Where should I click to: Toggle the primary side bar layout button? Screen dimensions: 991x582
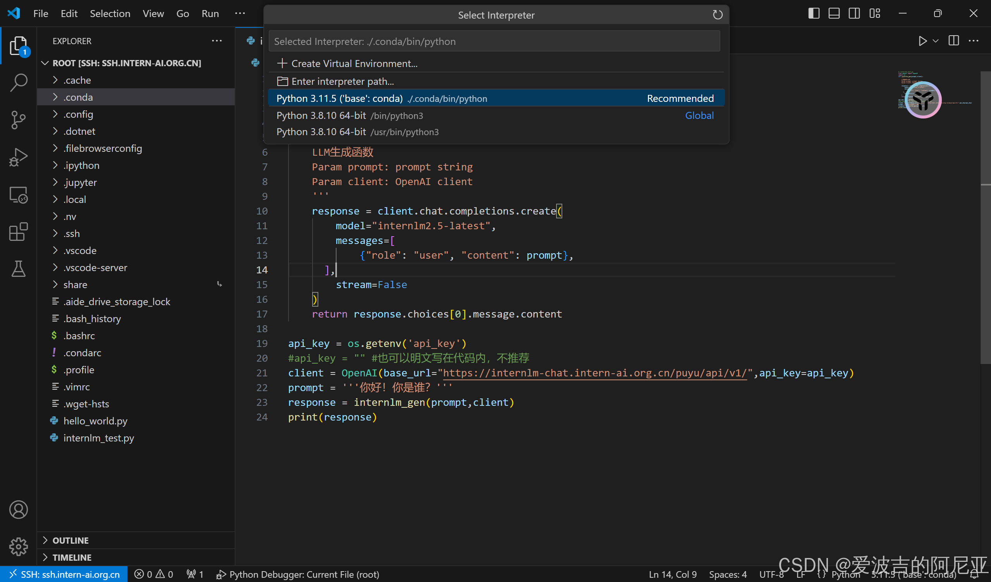click(814, 14)
